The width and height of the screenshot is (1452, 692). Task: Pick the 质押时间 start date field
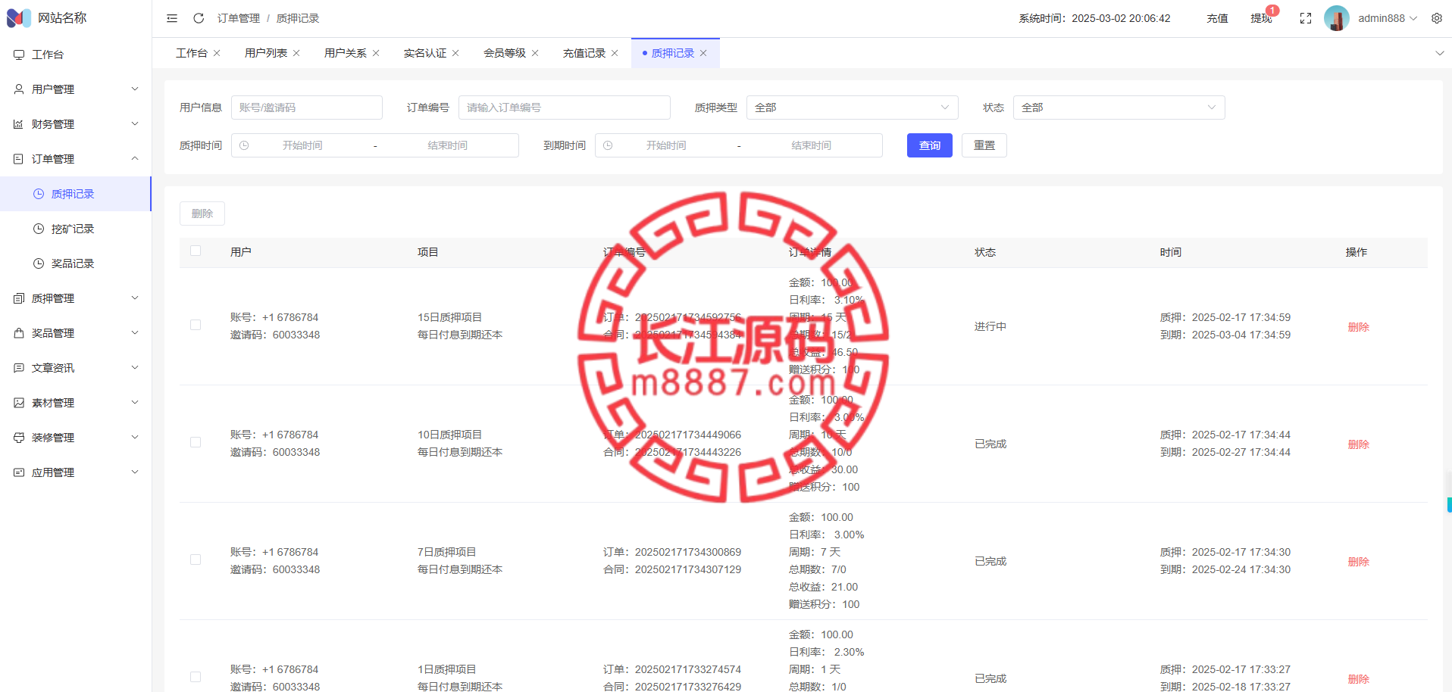(302, 145)
